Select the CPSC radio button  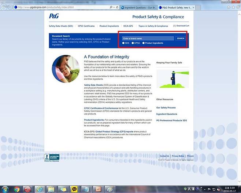point(133,43)
